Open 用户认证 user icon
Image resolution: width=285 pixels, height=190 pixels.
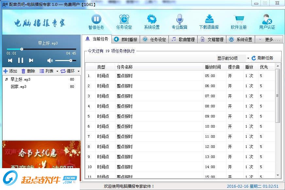(x=267, y=19)
